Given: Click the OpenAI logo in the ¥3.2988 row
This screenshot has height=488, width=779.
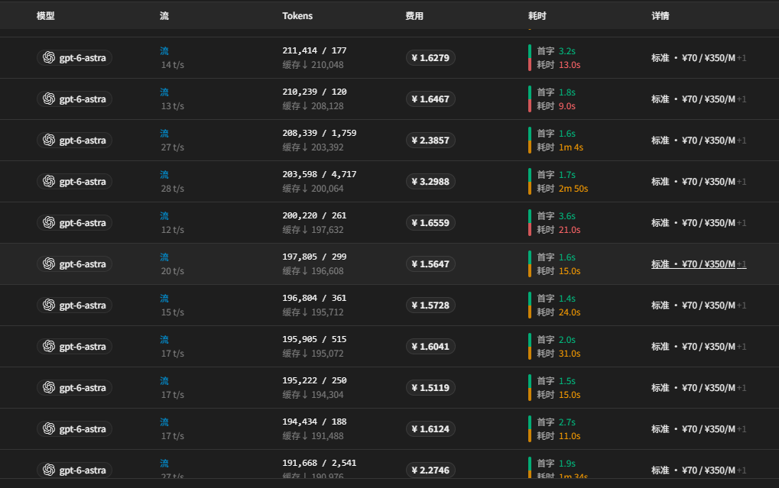Looking at the screenshot, I should coord(49,181).
